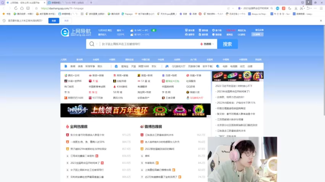Open hot search 2023全国两会召开时间来了
This screenshot has height=182, width=325.
(85, 163)
